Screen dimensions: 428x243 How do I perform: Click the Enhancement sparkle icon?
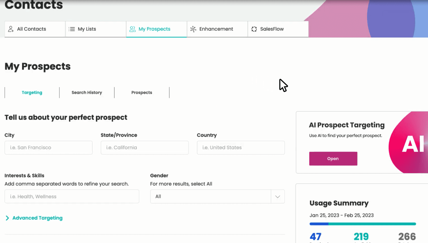193,29
